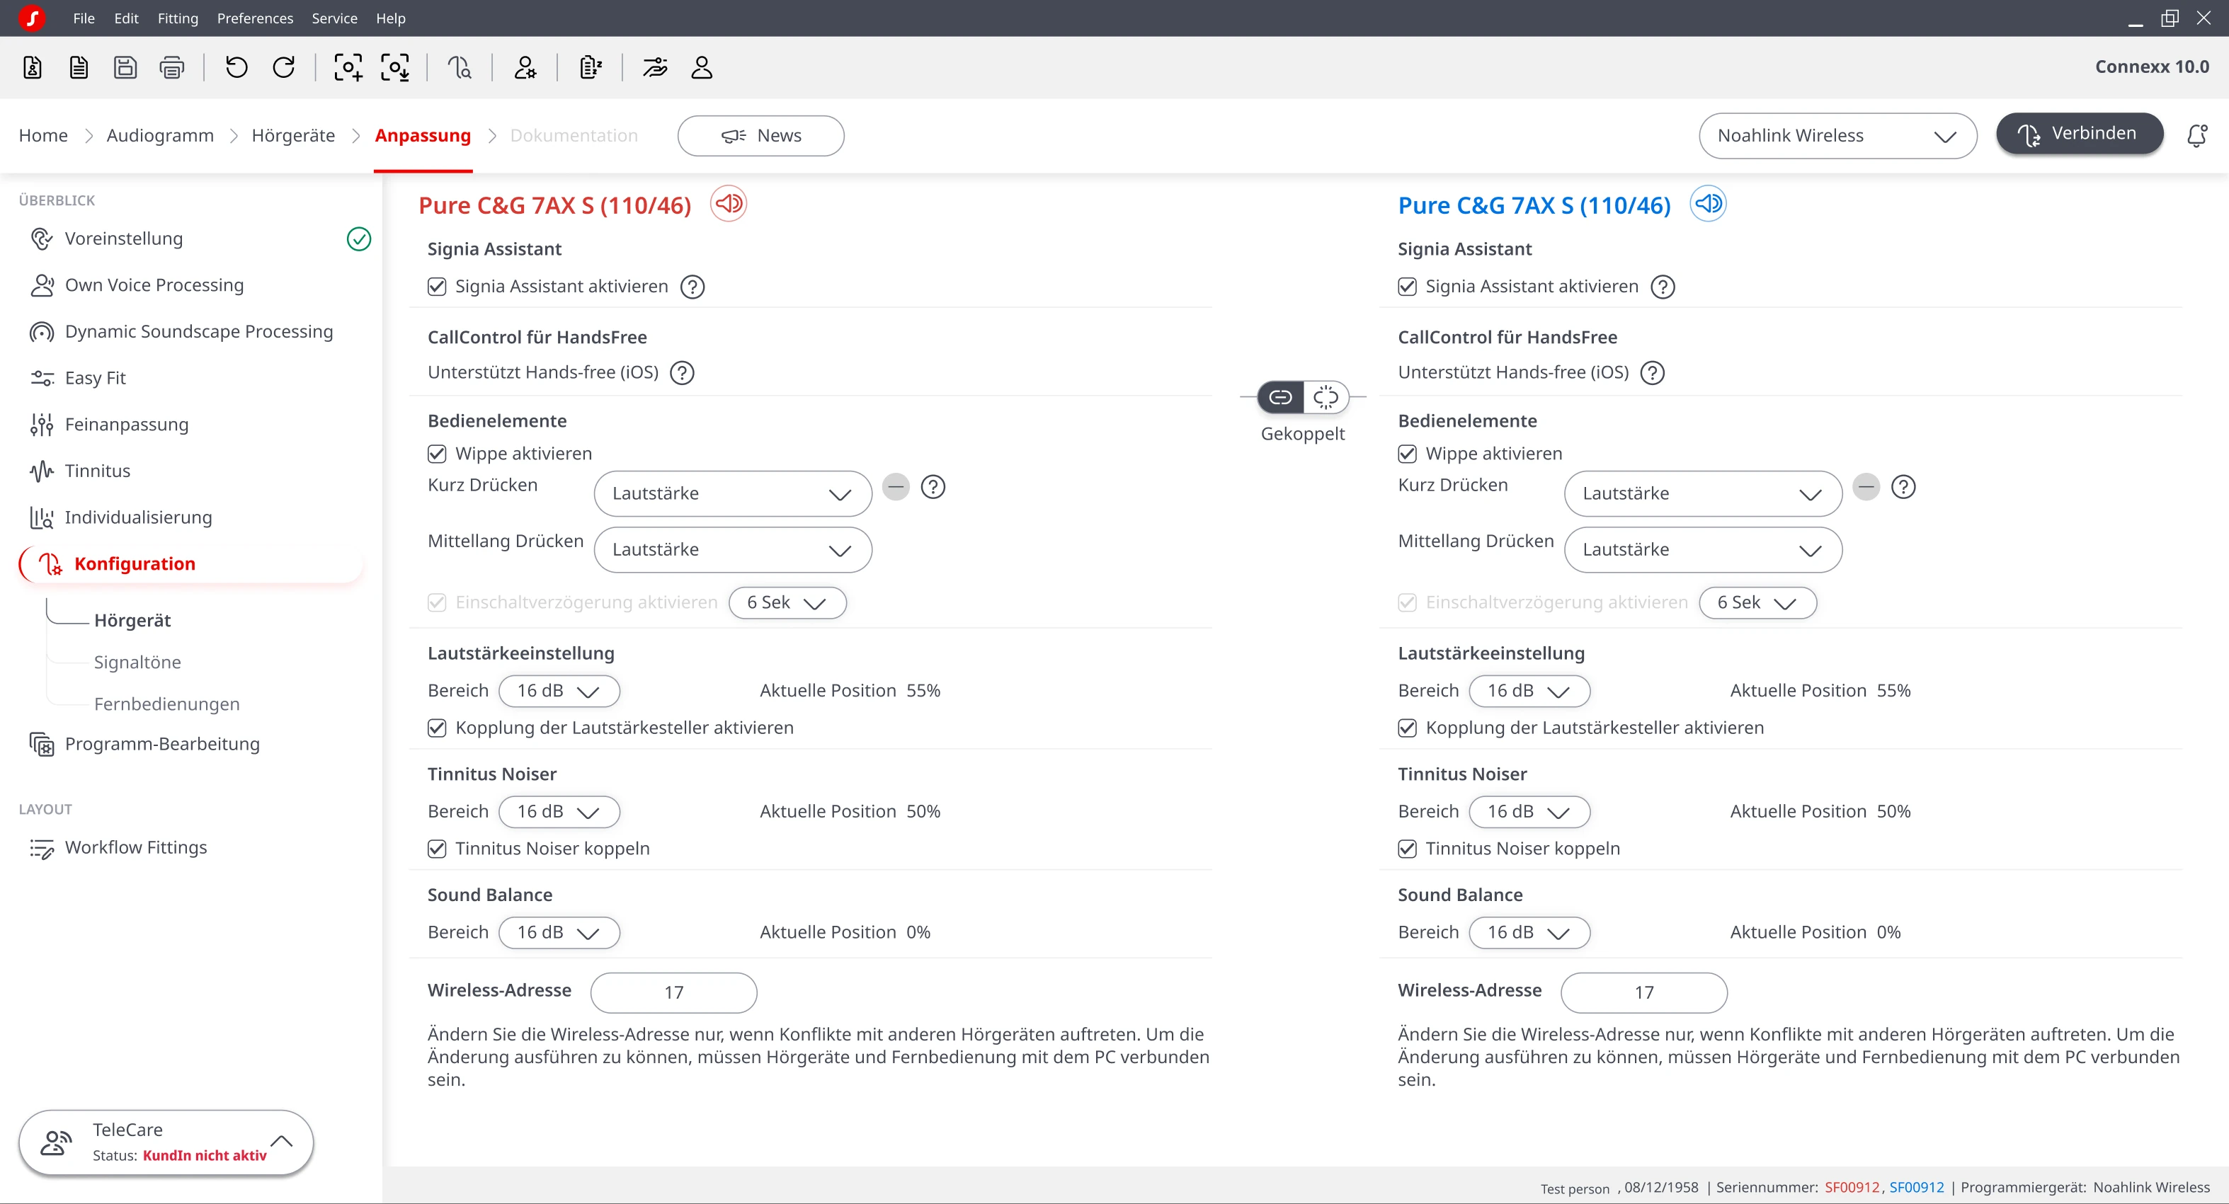Image resolution: width=2229 pixels, height=1204 pixels.
Task: Open the notifications bell icon
Action: tap(2196, 136)
